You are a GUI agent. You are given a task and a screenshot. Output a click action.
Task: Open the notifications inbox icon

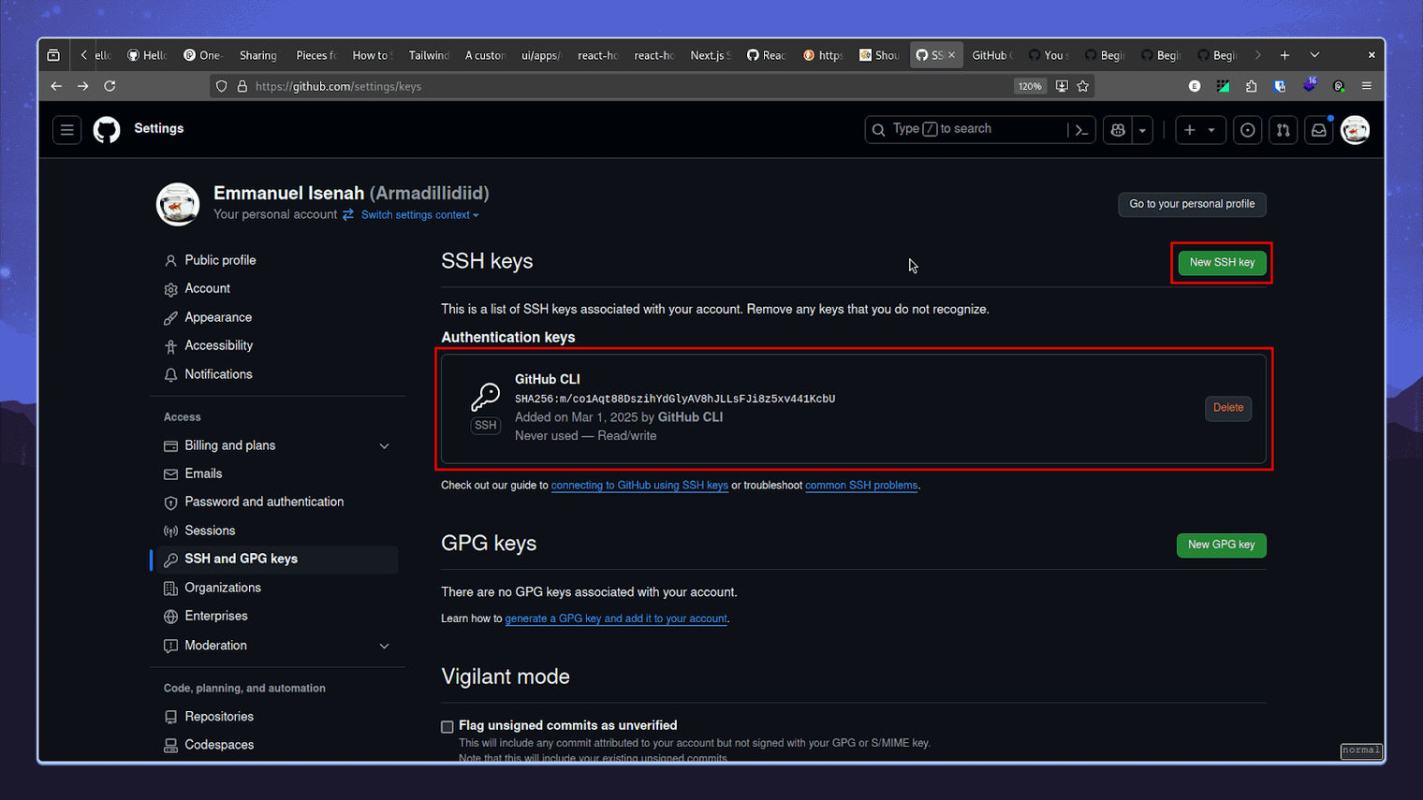click(x=1318, y=130)
